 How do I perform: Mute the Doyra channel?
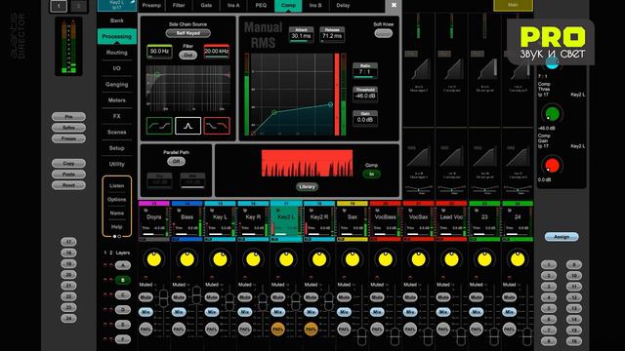(x=146, y=297)
